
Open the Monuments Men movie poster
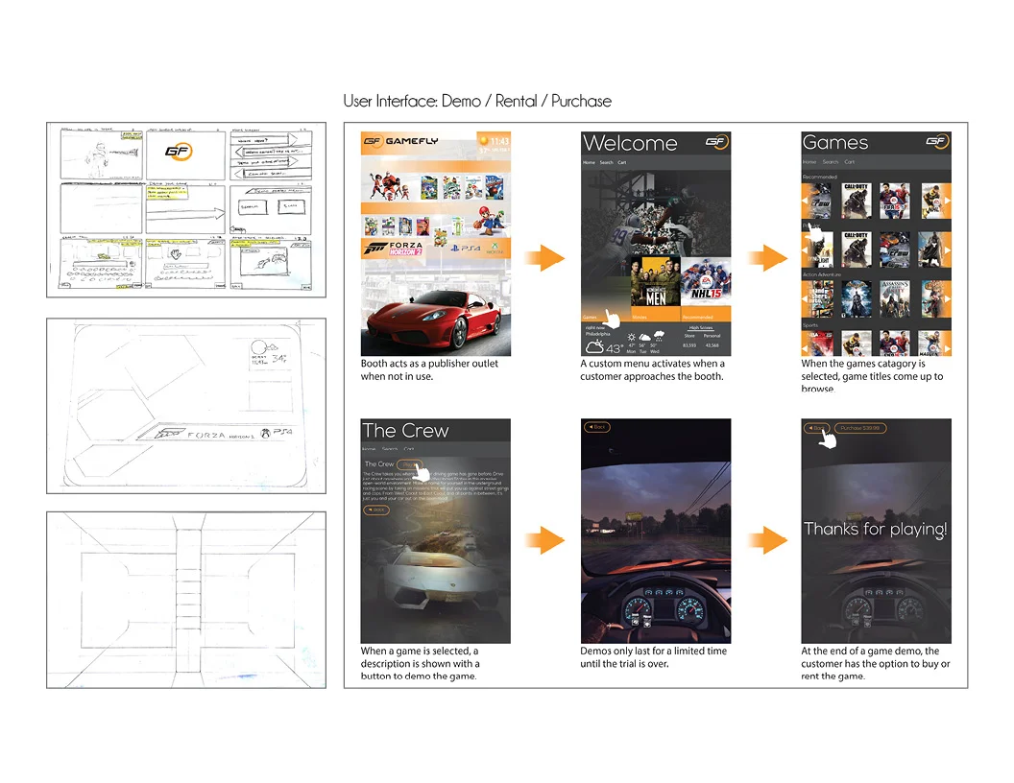tap(655, 282)
